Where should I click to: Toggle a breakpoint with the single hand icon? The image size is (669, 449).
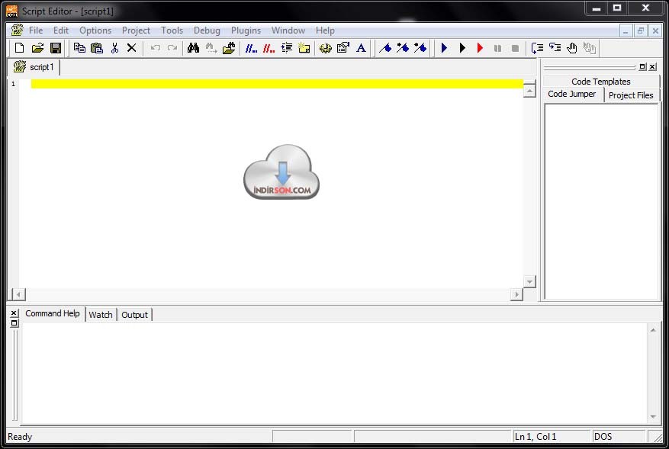tap(571, 48)
